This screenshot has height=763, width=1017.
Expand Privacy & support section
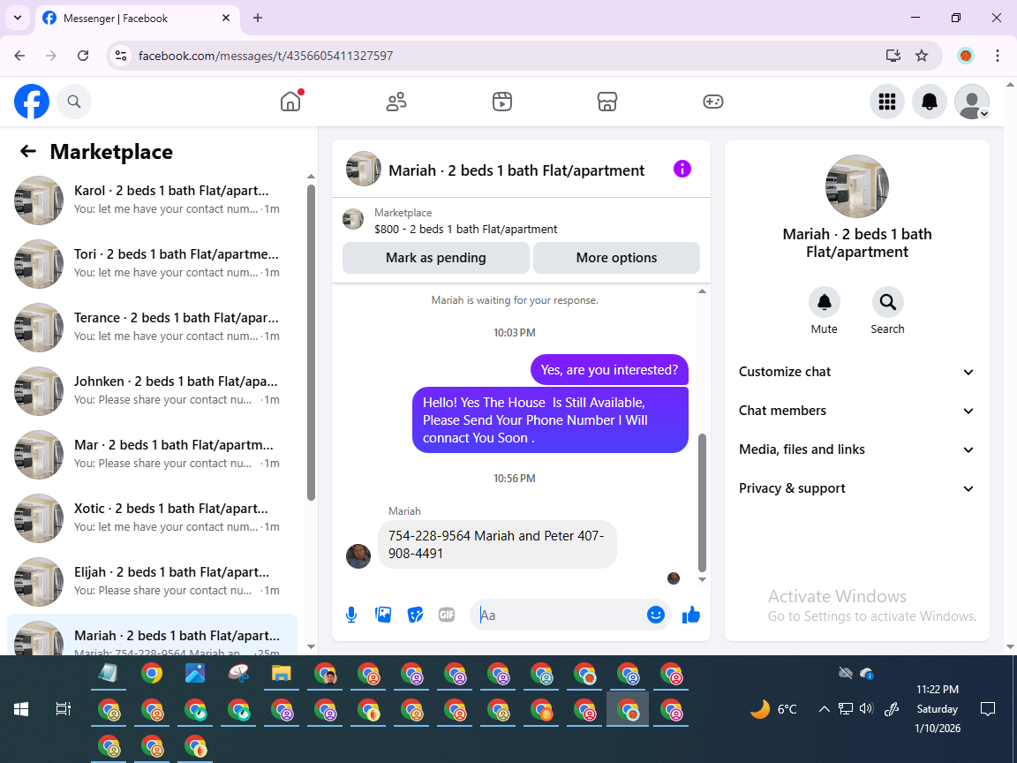pyautogui.click(x=857, y=488)
